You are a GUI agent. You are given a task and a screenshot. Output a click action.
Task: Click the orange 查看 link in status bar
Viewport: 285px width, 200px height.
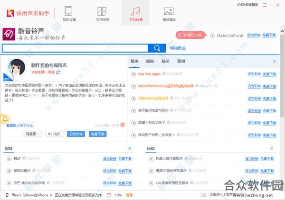pos(129,195)
